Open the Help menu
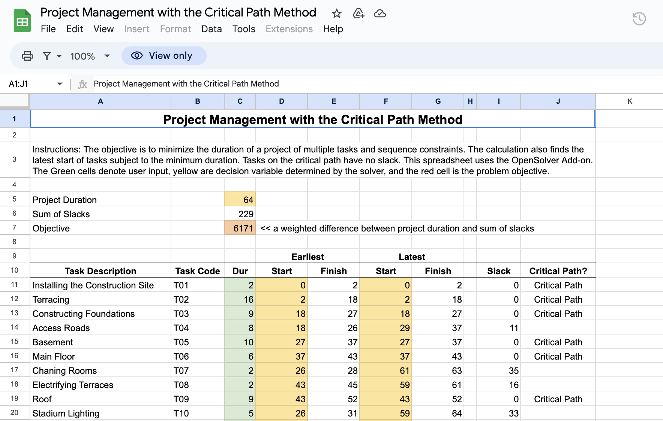663x421 pixels. click(x=333, y=29)
